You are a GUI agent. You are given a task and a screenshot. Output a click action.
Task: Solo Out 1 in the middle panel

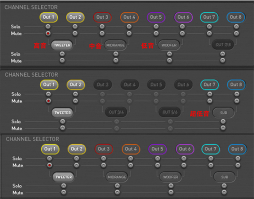pyautogui.click(x=49, y=94)
